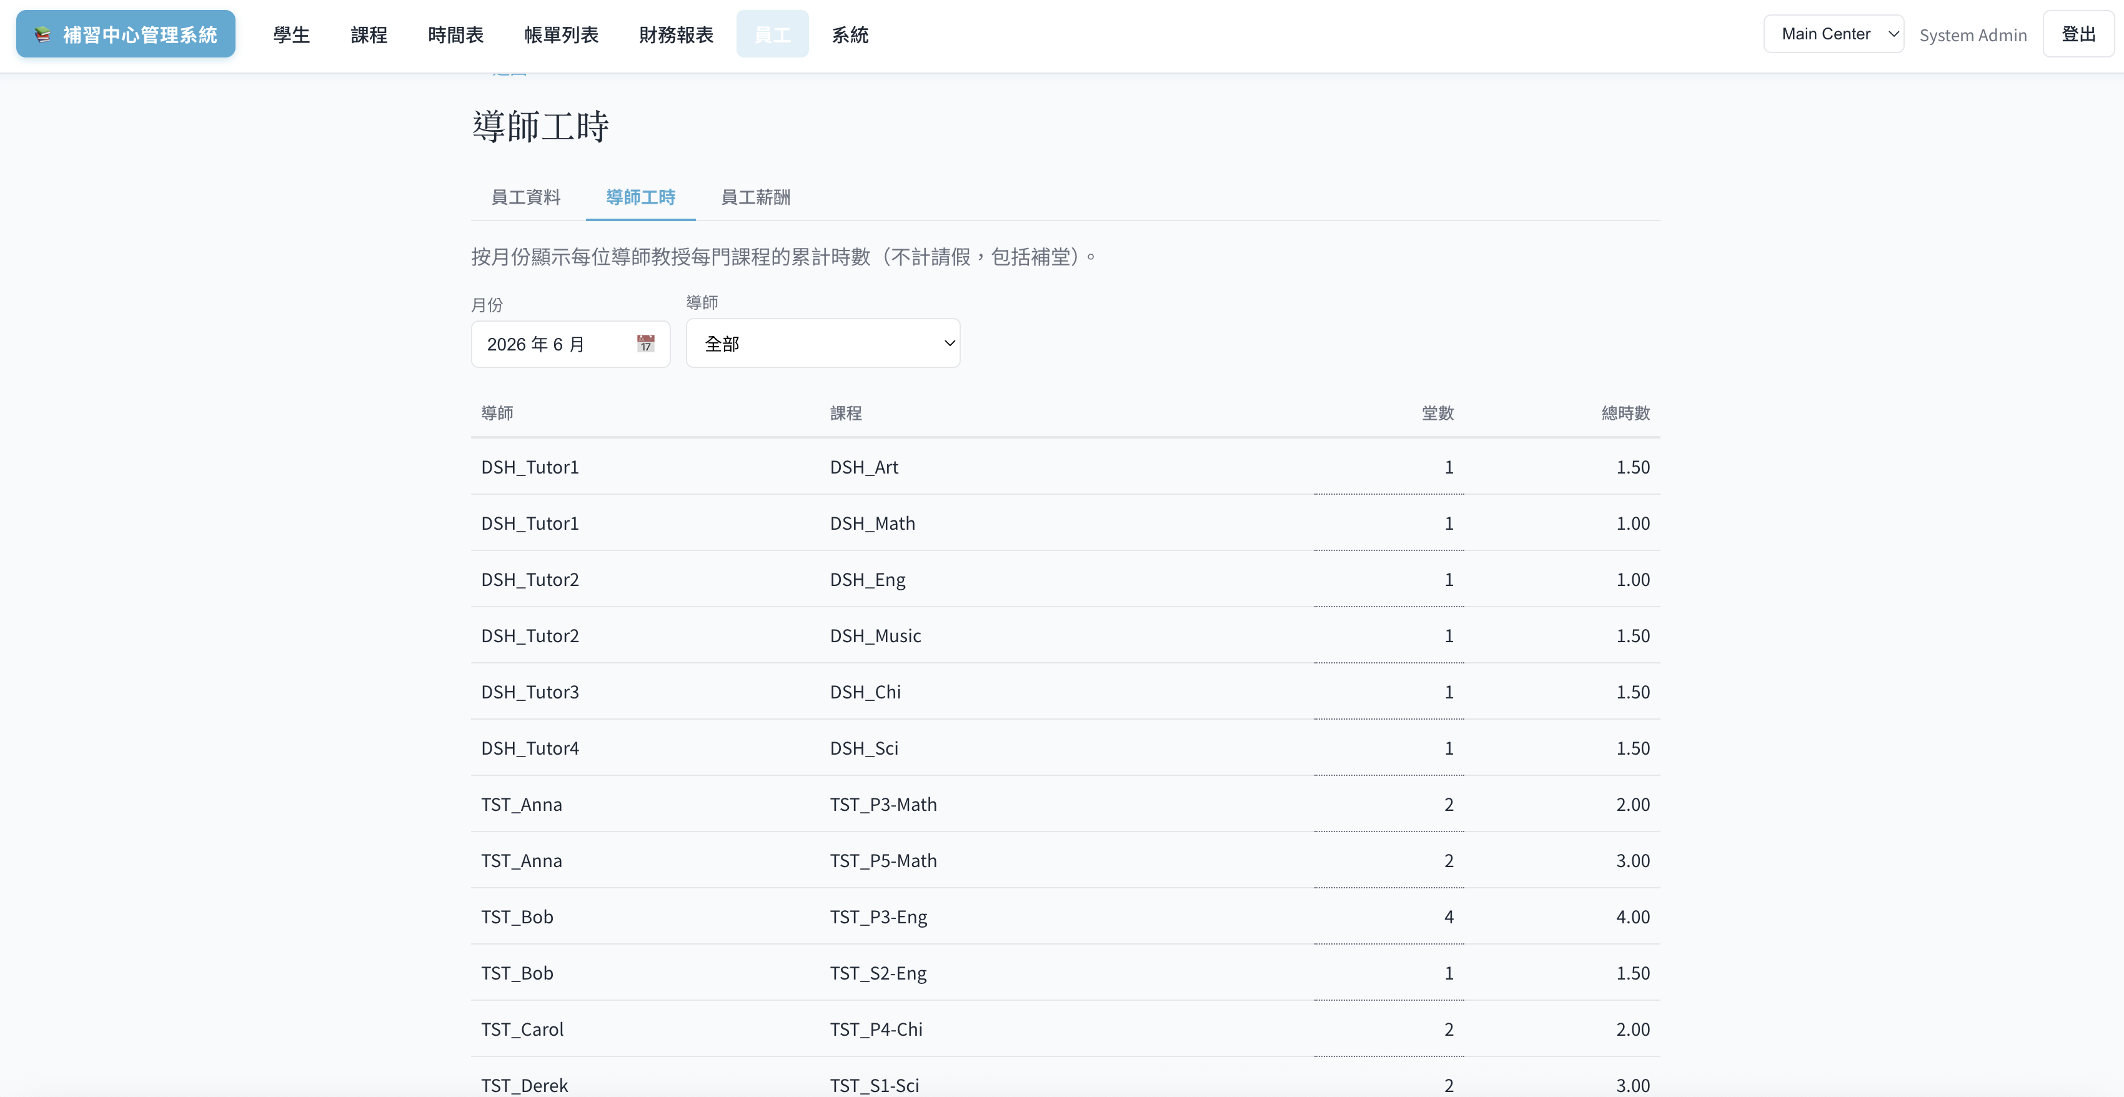
Task: Open 帳單列表 in navigation
Action: (561, 34)
